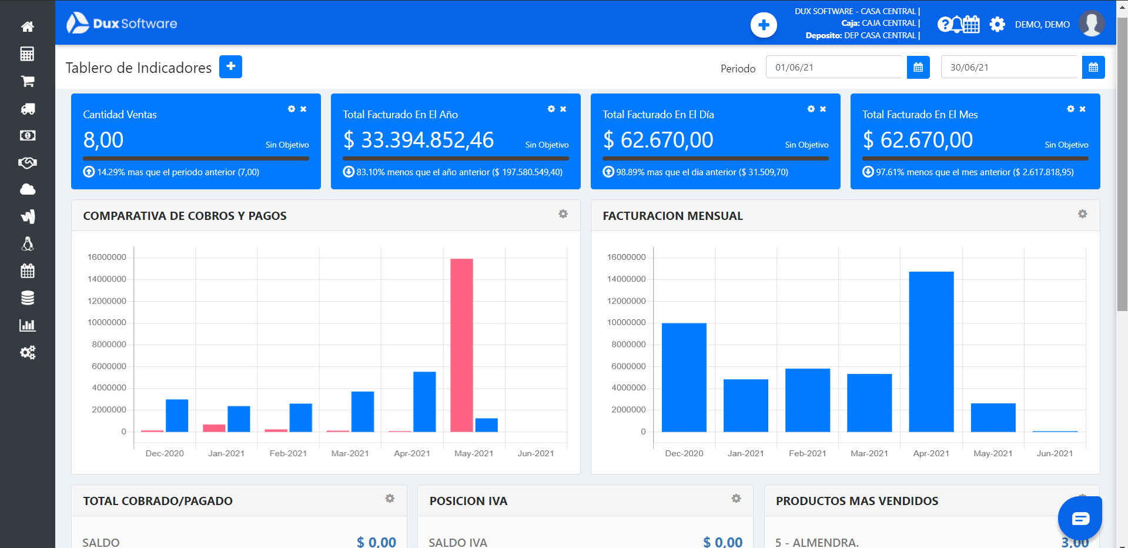
Task: Click the '5 - ALMENDRA.' product row
Action: coord(817,542)
